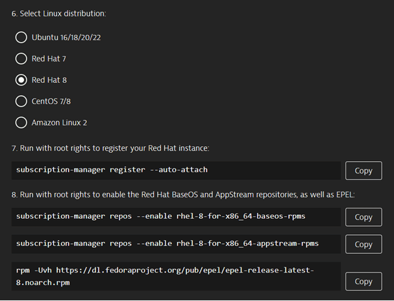Click the rhel-8 baseos-rpms command text

160,216
